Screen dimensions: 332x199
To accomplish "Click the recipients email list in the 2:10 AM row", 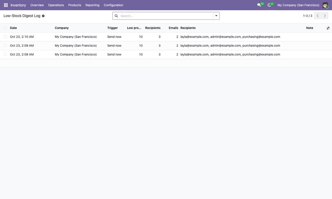I will click(x=230, y=37).
